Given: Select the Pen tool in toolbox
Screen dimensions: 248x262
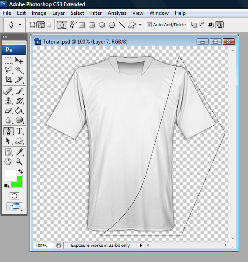Looking at the screenshot, I should (8, 131).
